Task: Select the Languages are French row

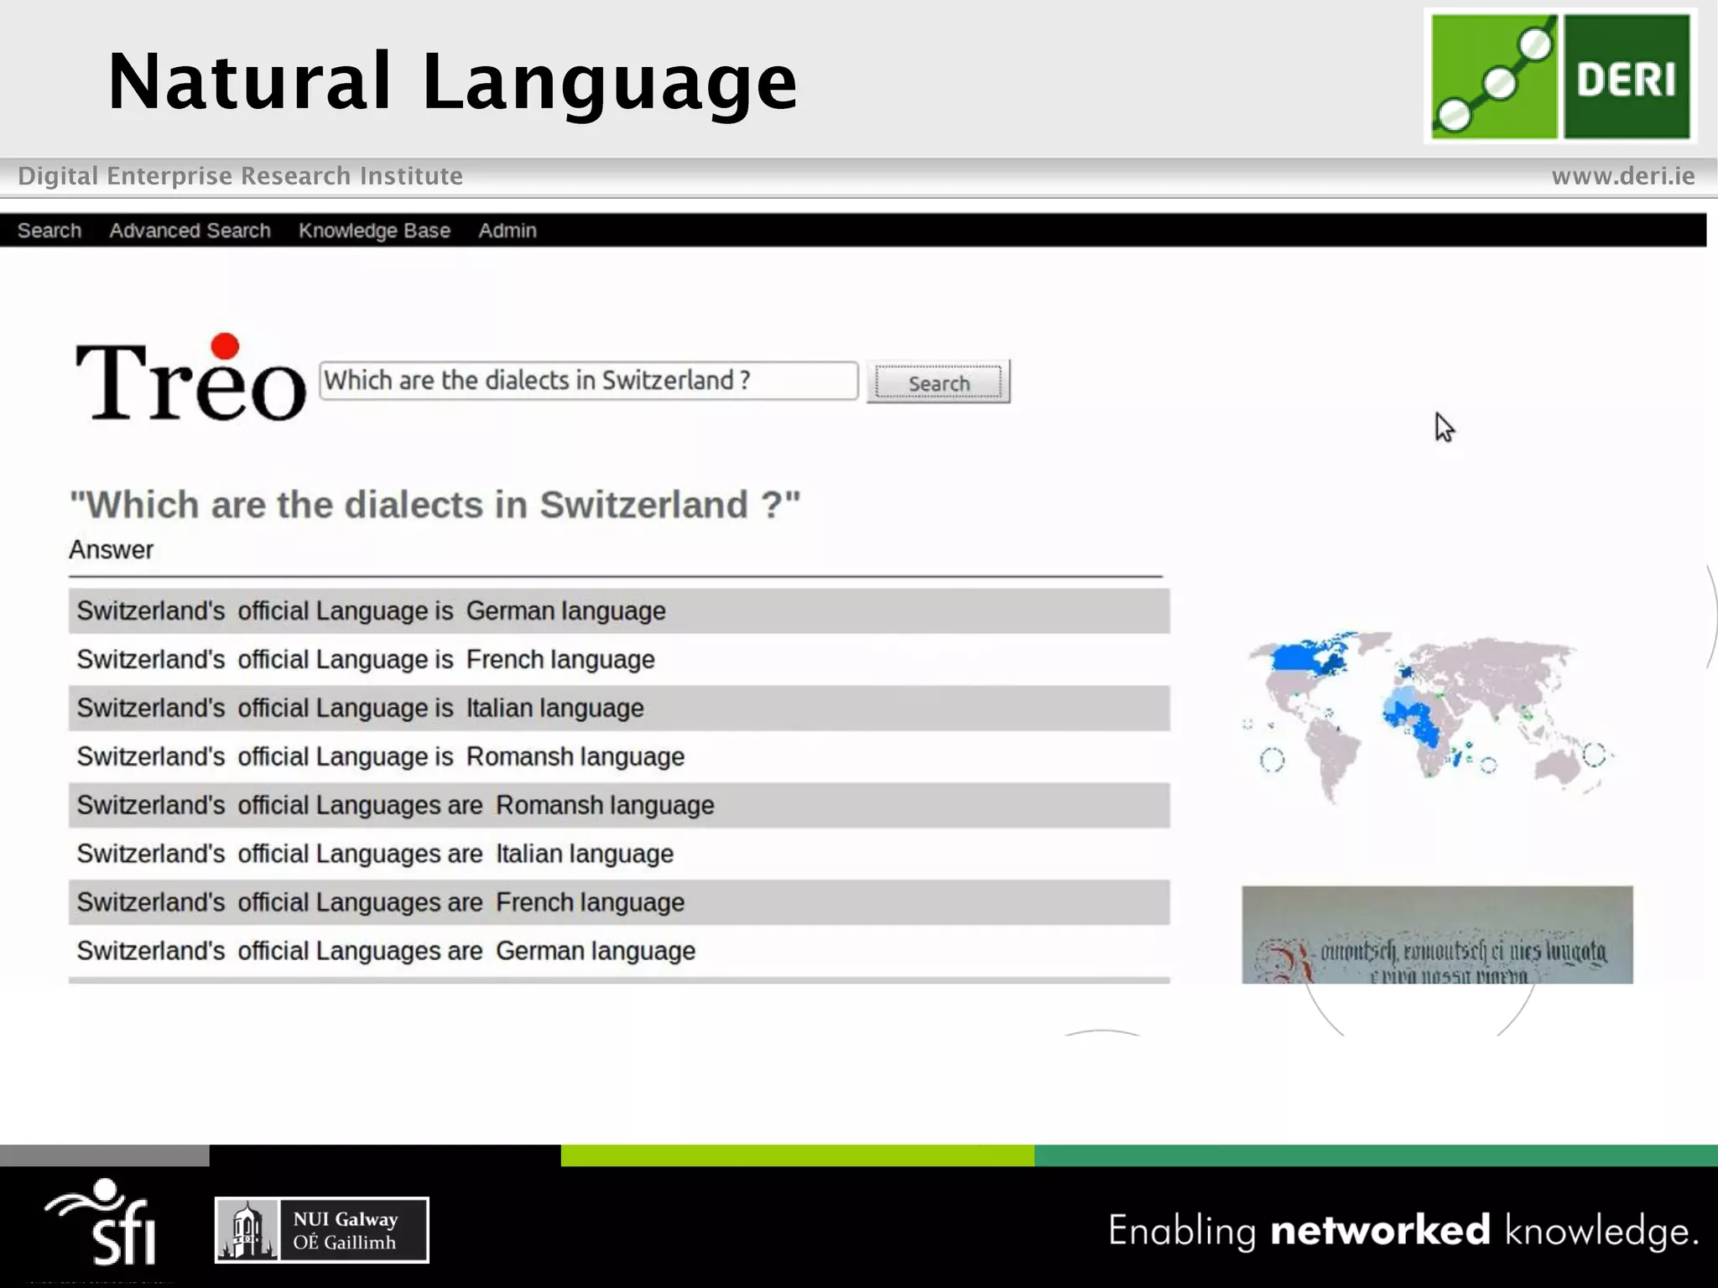Action: coord(618,902)
